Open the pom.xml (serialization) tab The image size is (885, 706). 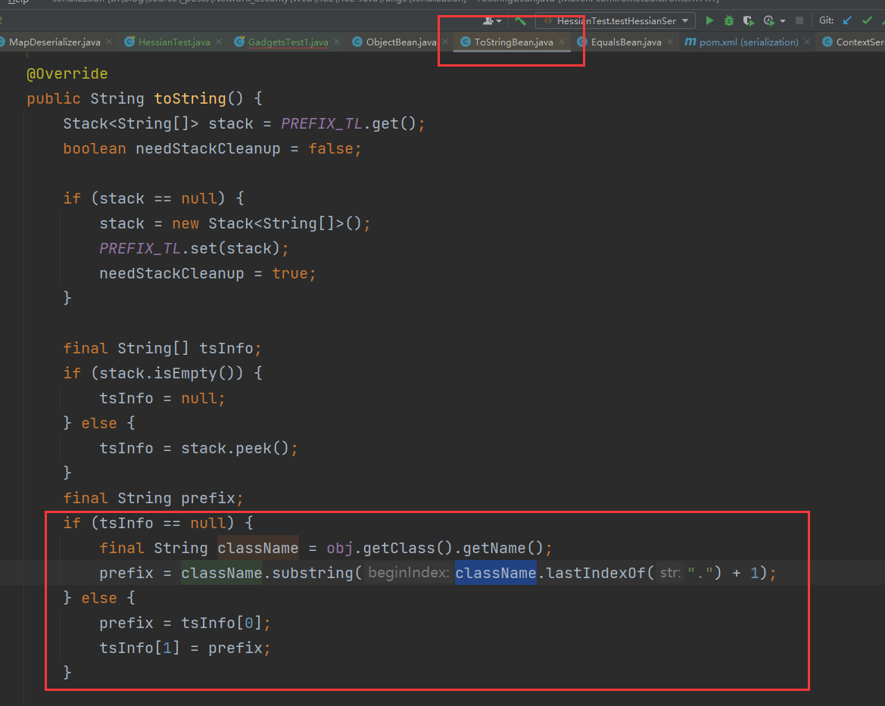click(749, 42)
